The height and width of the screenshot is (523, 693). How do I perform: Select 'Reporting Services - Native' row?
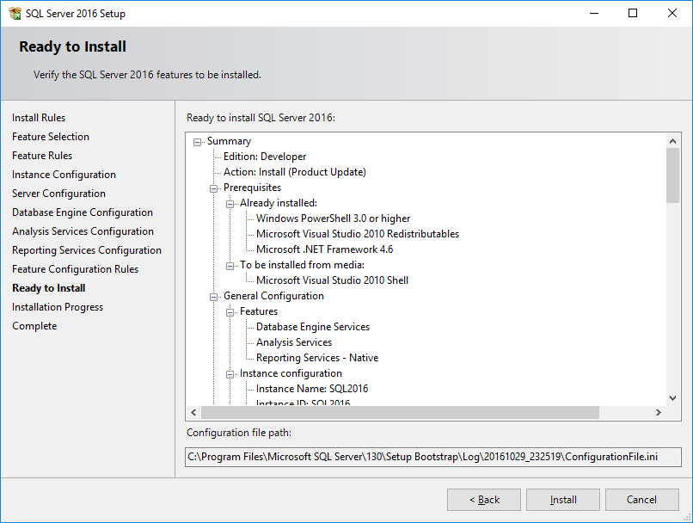(x=317, y=358)
